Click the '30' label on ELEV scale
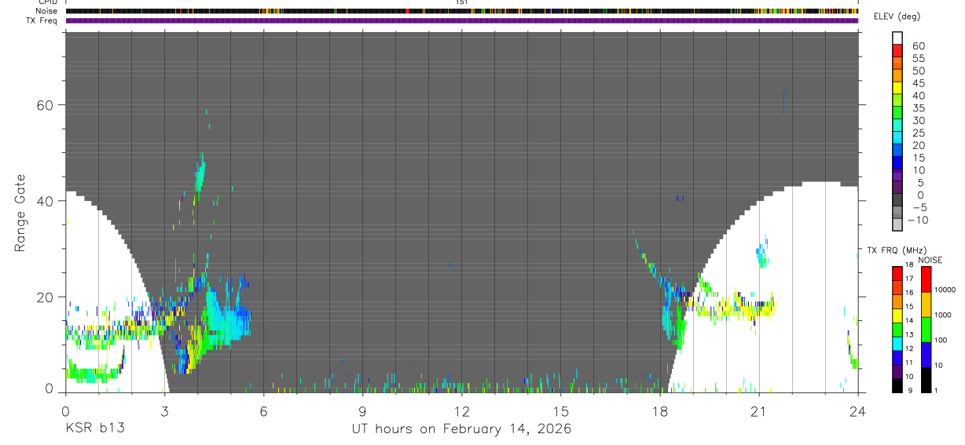 pos(918,120)
